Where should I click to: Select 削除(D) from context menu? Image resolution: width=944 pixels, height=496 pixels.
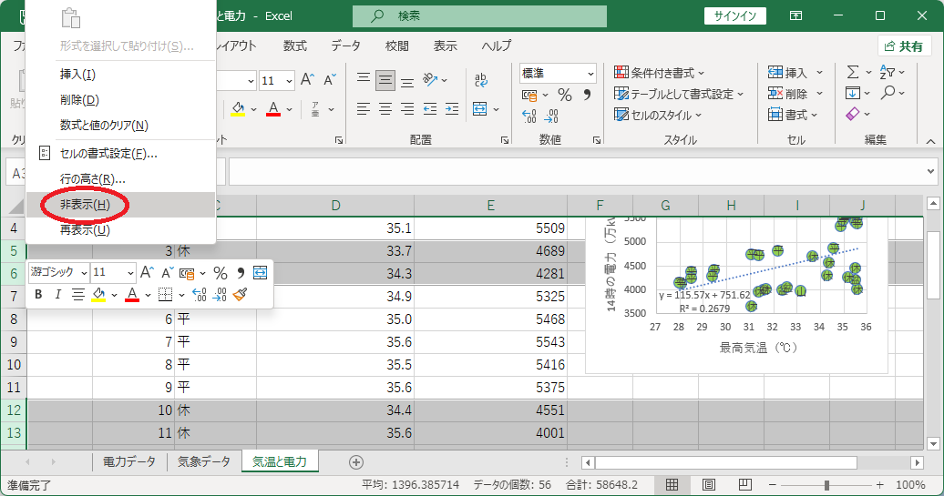coord(79,100)
